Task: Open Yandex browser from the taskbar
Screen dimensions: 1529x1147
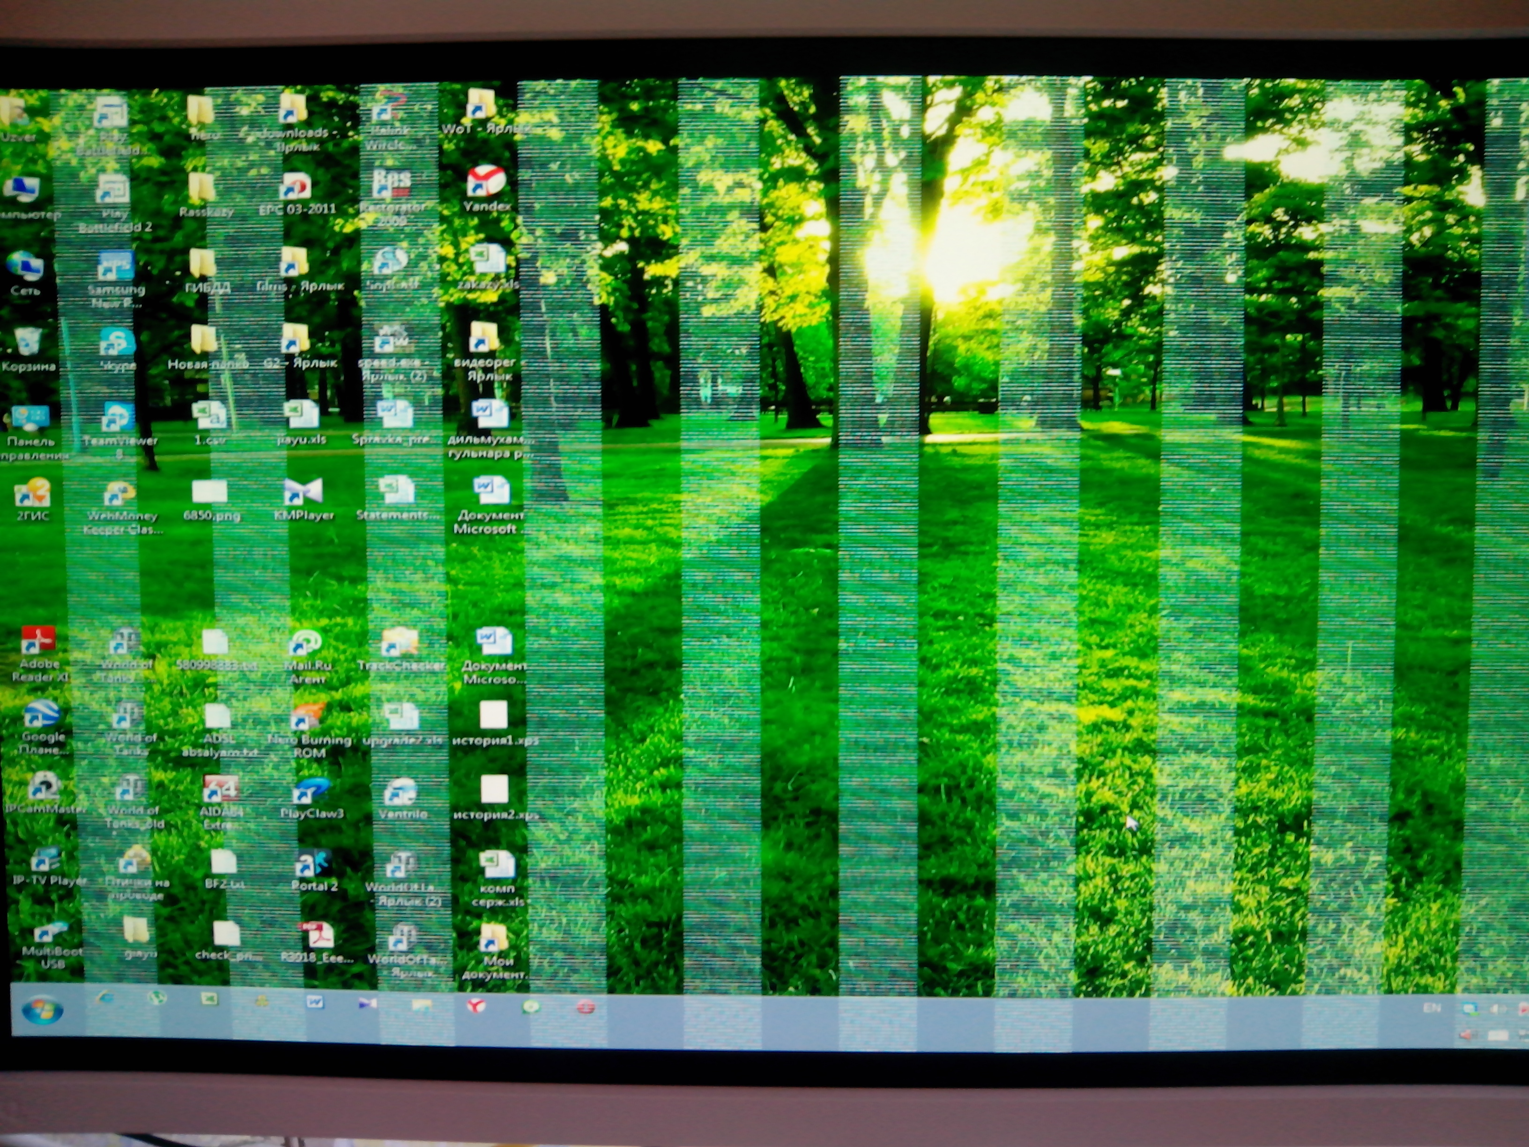Action: pyautogui.click(x=475, y=1006)
